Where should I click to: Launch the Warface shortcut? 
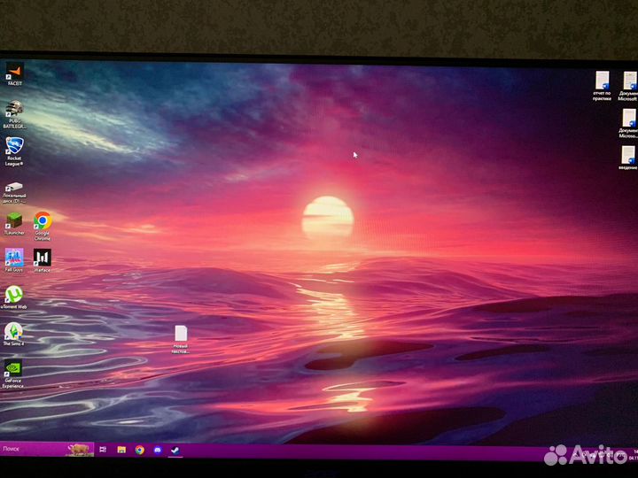(x=43, y=260)
